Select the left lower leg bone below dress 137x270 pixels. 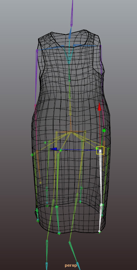click(47, 252)
